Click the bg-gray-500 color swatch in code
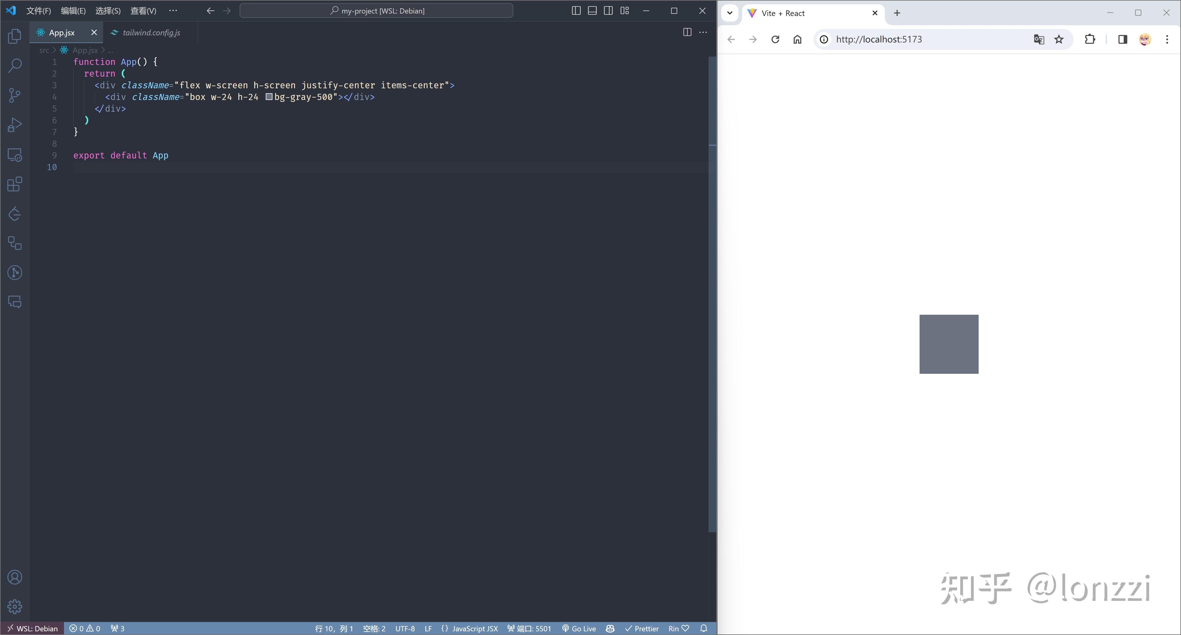The image size is (1181, 635). (269, 97)
